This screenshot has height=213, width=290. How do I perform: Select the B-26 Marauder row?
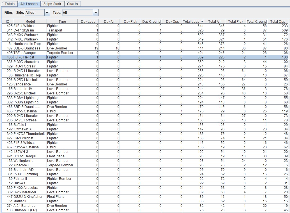[x=145, y=192]
